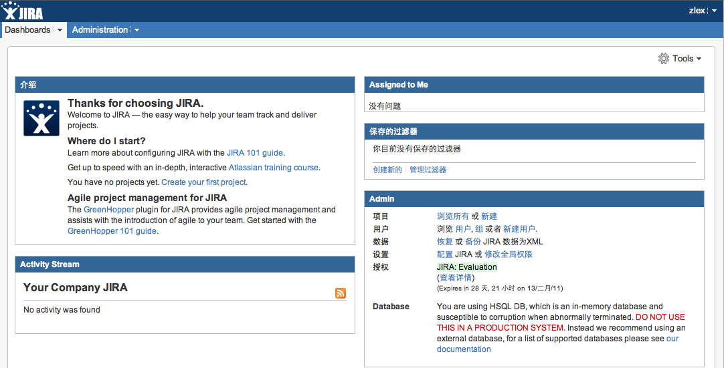Viewport: 724px width, 368px height.
Task: Open our documentation link in Database section
Action: pos(558,344)
